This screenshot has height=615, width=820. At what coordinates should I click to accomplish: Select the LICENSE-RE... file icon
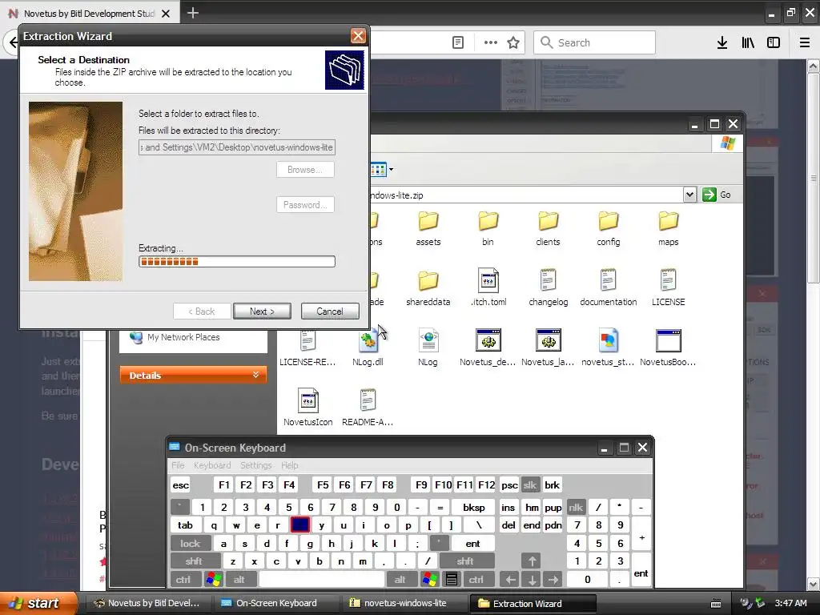[308, 341]
